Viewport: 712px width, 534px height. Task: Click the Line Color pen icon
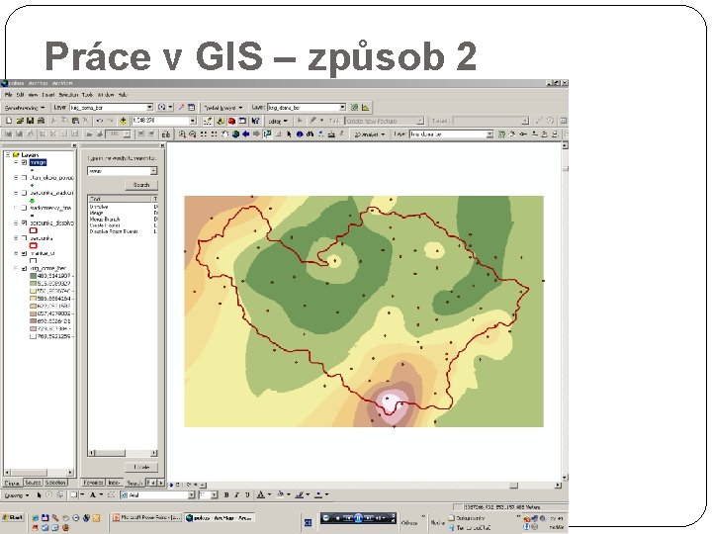(x=300, y=495)
